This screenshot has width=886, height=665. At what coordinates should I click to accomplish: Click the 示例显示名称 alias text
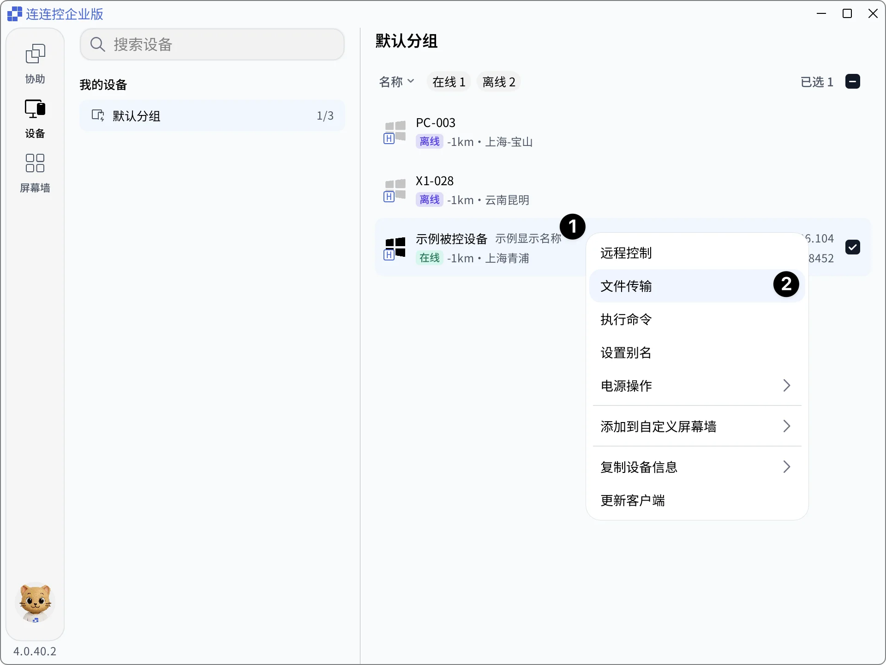pyautogui.click(x=528, y=238)
